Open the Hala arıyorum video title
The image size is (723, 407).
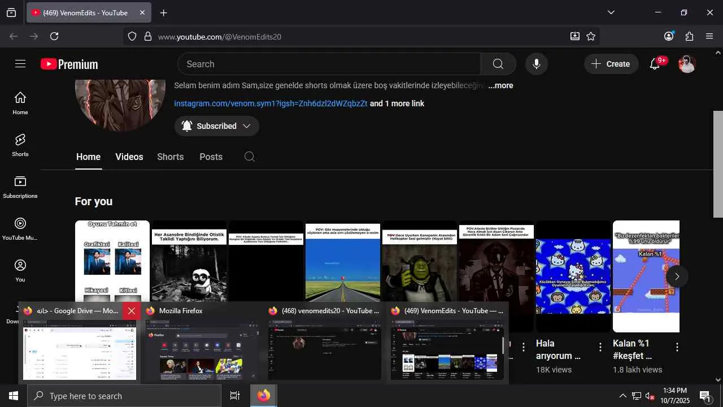(558, 349)
